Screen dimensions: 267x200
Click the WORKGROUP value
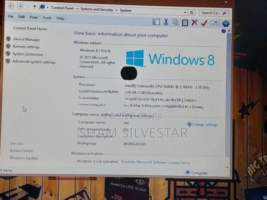pyautogui.click(x=135, y=144)
